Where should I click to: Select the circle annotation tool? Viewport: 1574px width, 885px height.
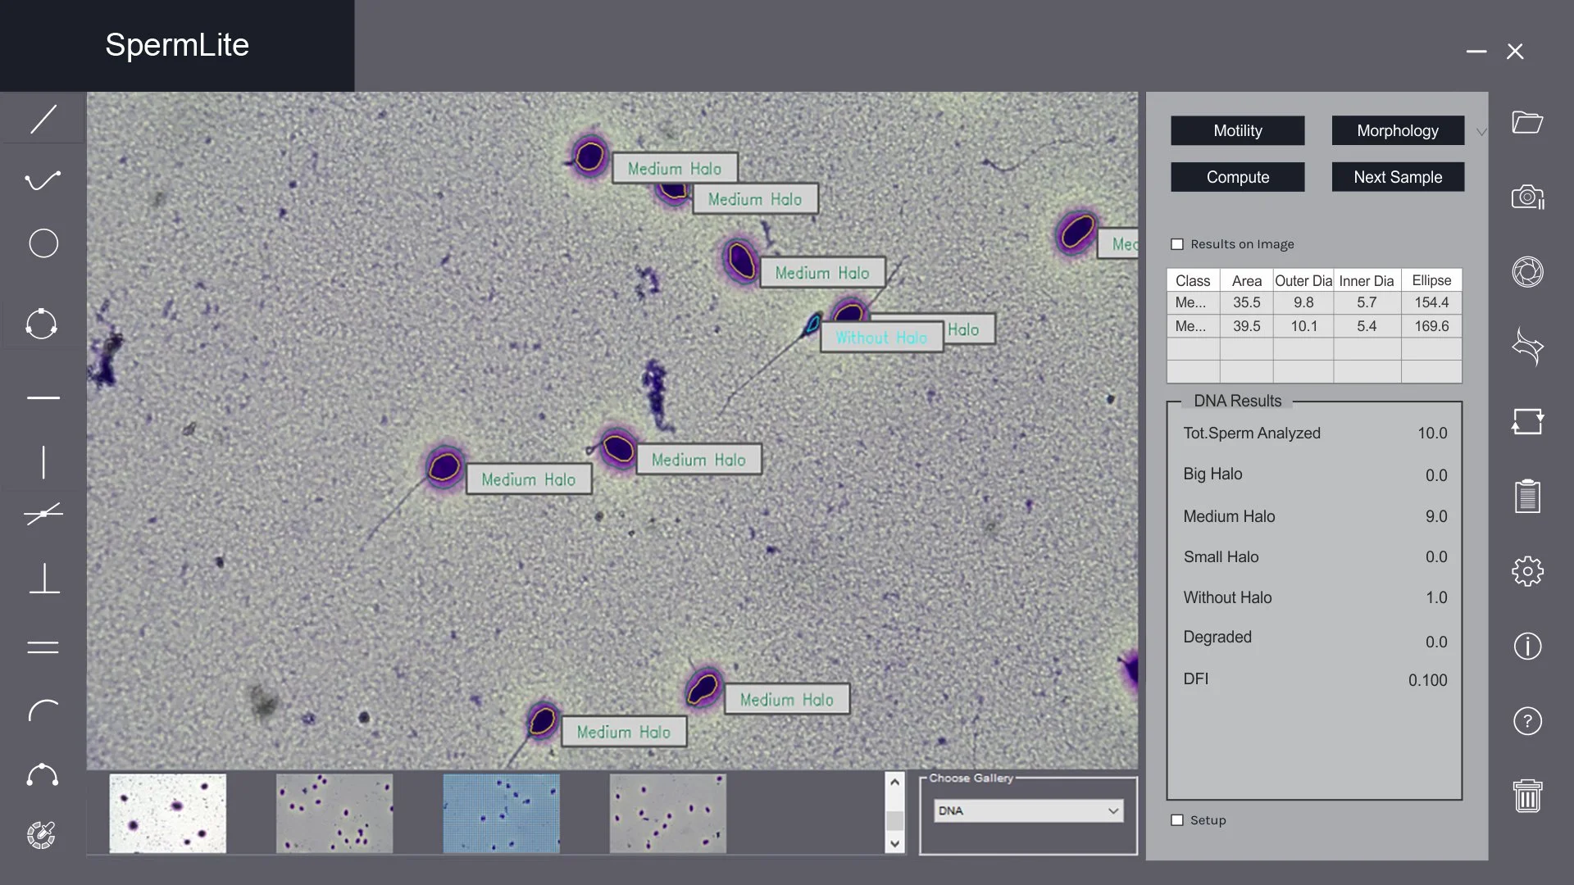pyautogui.click(x=43, y=243)
